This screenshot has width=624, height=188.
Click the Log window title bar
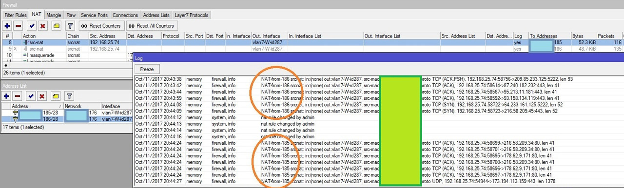(x=378, y=58)
